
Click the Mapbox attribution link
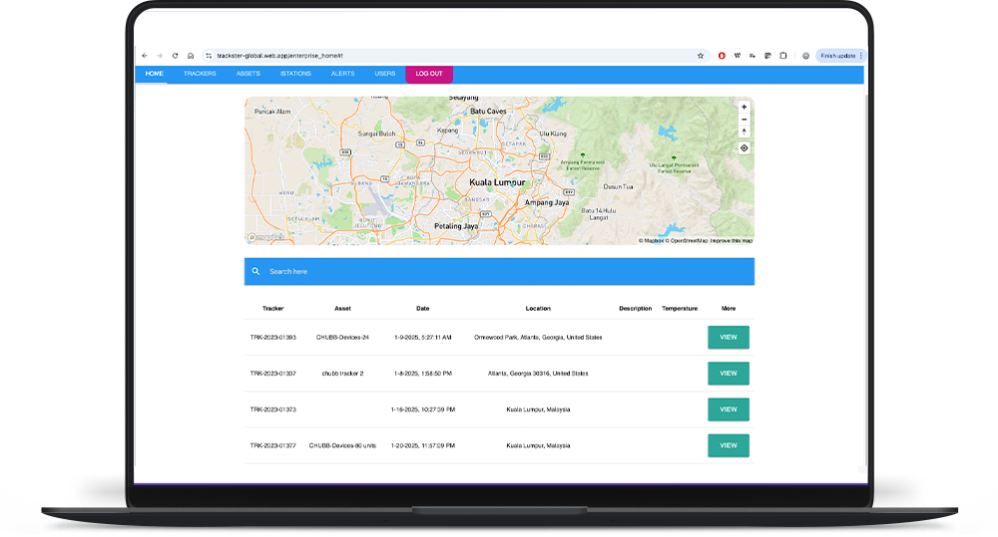pyautogui.click(x=651, y=241)
